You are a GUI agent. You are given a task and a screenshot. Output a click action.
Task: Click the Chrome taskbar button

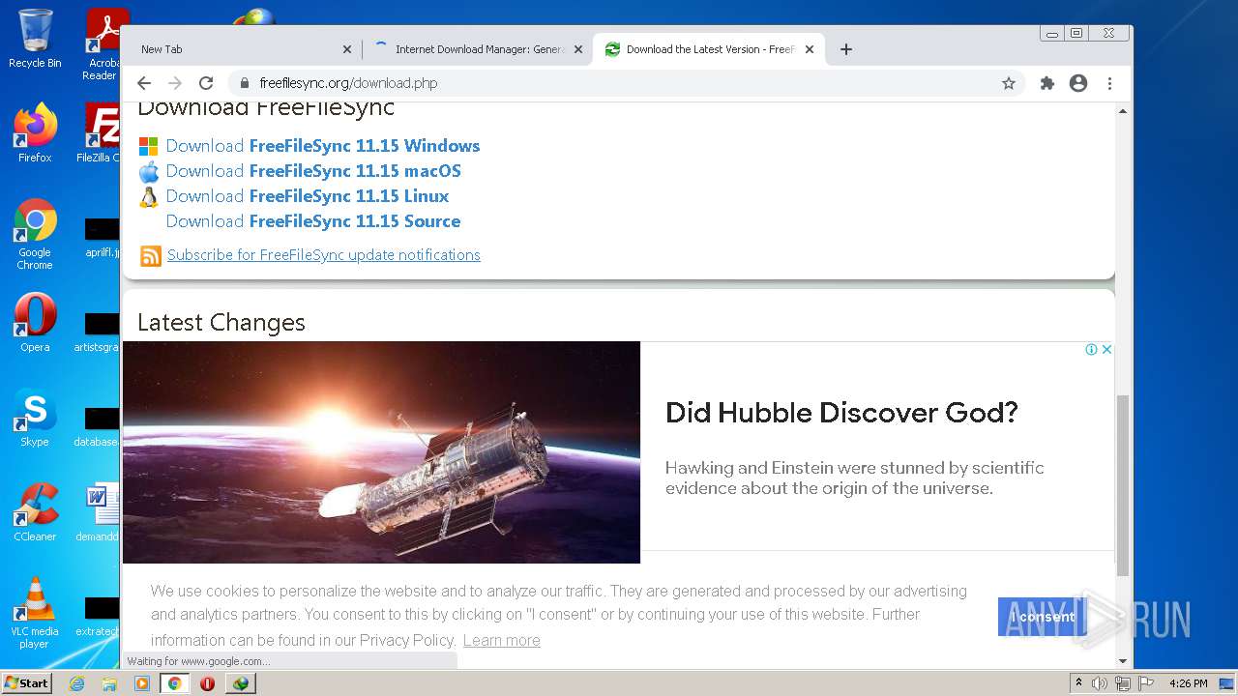point(175,683)
